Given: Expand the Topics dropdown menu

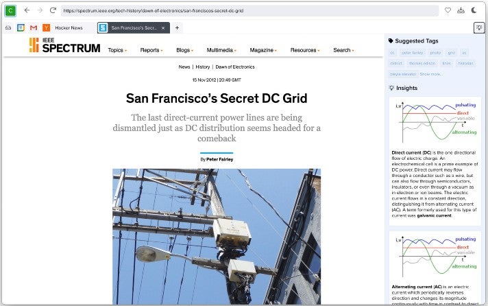Looking at the screenshot, I should coord(117,50).
